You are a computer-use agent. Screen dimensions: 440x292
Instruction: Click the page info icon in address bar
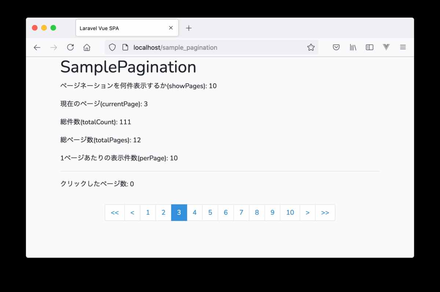click(125, 47)
